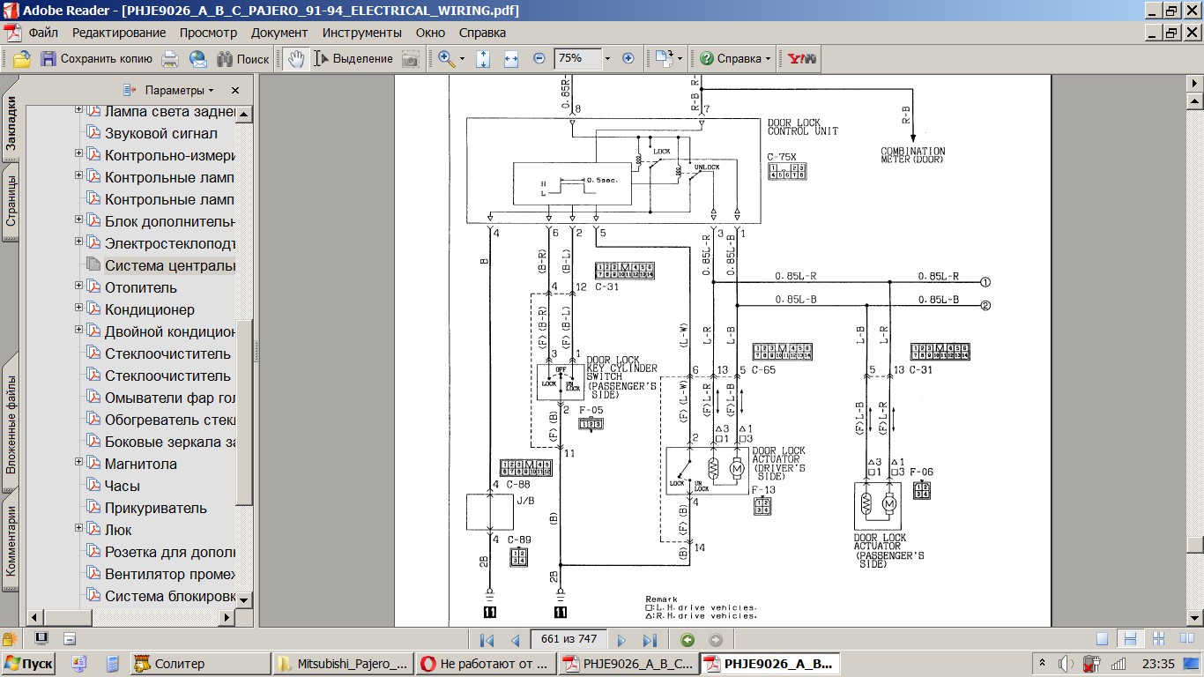The image size is (1204, 677).
Task: Open the zoom percentage dropdown
Action: [607, 59]
